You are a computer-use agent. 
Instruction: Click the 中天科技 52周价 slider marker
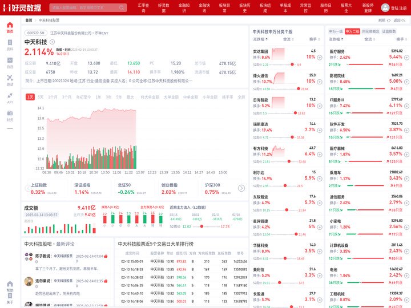tap(202, 226)
